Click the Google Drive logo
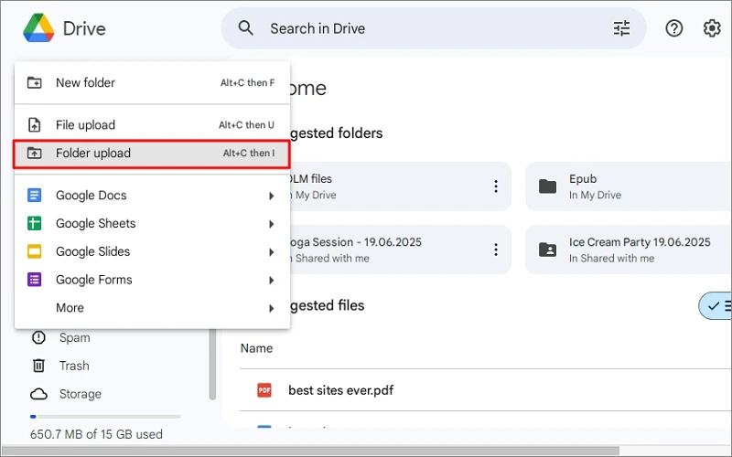The image size is (732, 457). click(38, 28)
